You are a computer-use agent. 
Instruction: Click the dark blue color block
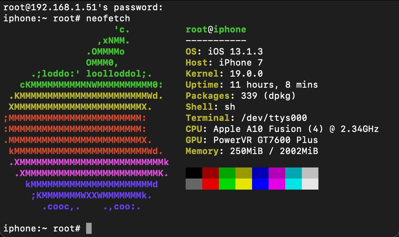(x=260, y=173)
